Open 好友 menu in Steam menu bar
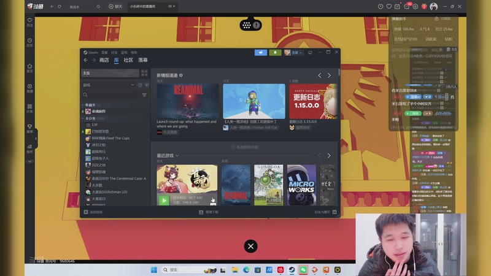The width and height of the screenshot is (491, 276). (x=114, y=53)
